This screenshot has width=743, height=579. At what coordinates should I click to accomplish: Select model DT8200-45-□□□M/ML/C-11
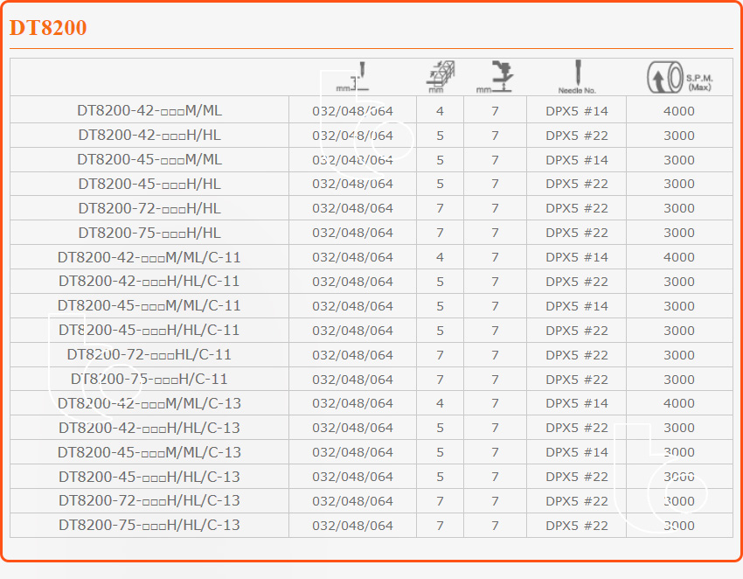pyautogui.click(x=149, y=305)
